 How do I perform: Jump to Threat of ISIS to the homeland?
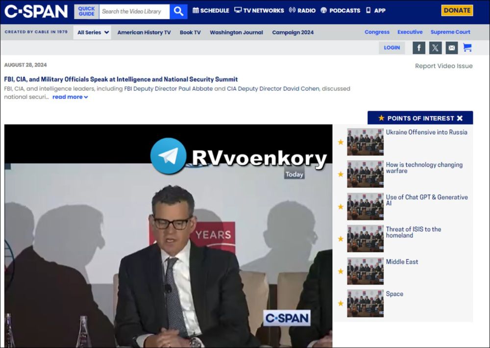pos(414,232)
